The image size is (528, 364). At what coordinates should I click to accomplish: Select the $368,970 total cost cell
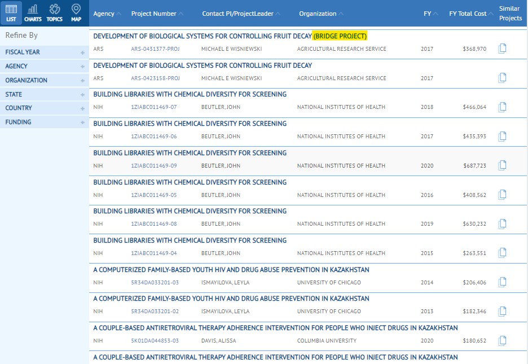474,49
